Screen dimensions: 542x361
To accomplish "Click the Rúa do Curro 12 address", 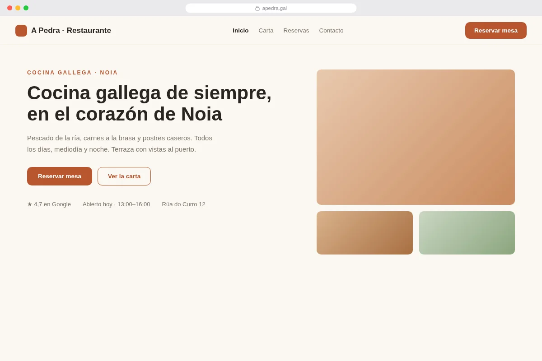I will click(184, 204).
